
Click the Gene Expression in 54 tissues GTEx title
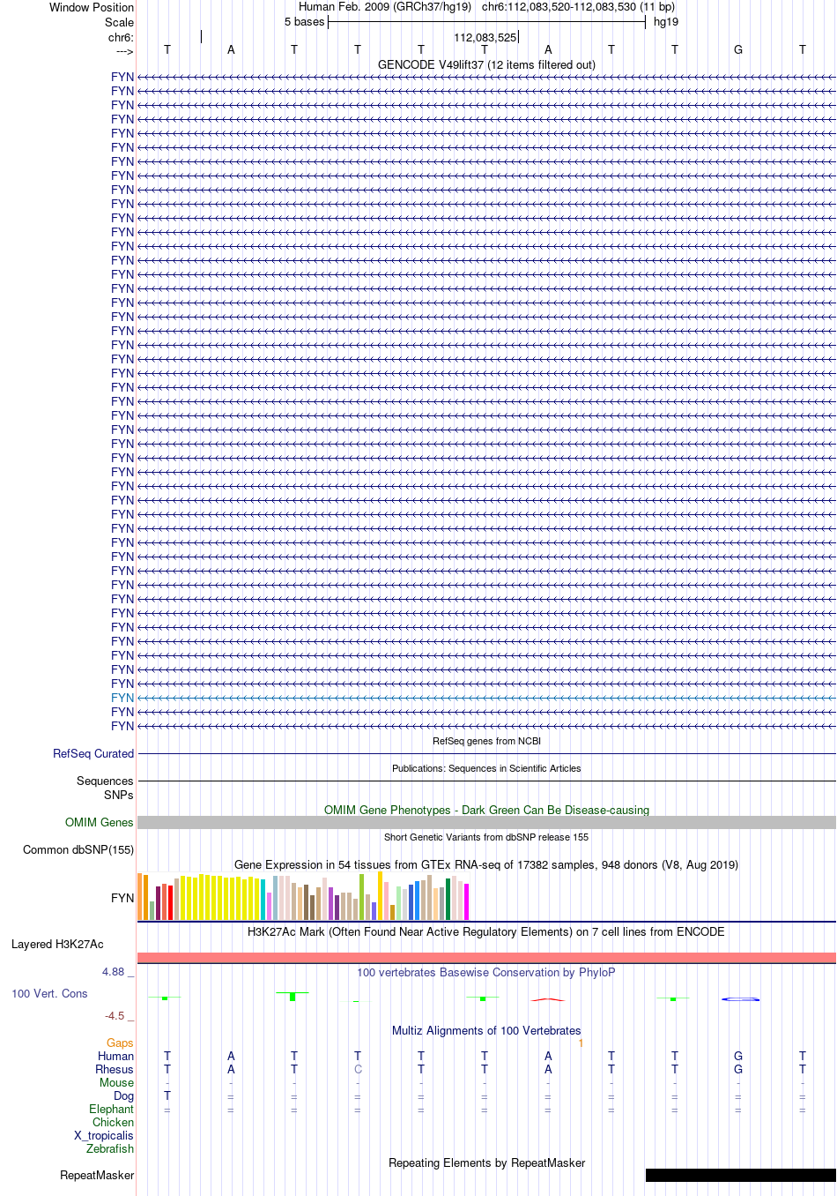486,864
